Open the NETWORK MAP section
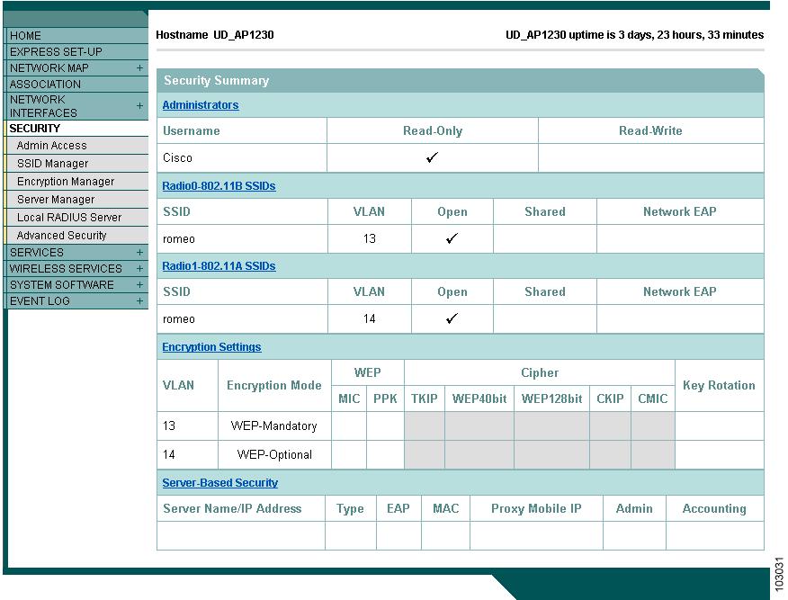The width and height of the screenshot is (788, 600). (49, 67)
